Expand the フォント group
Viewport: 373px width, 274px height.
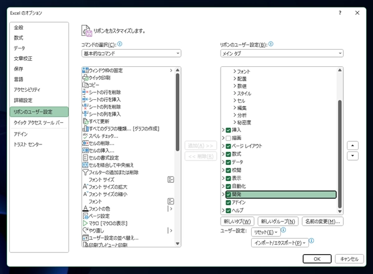[234, 71]
